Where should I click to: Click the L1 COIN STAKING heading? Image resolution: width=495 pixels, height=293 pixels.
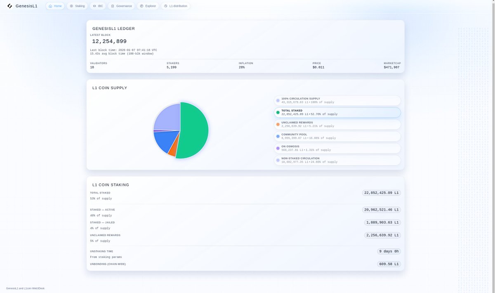point(111,185)
